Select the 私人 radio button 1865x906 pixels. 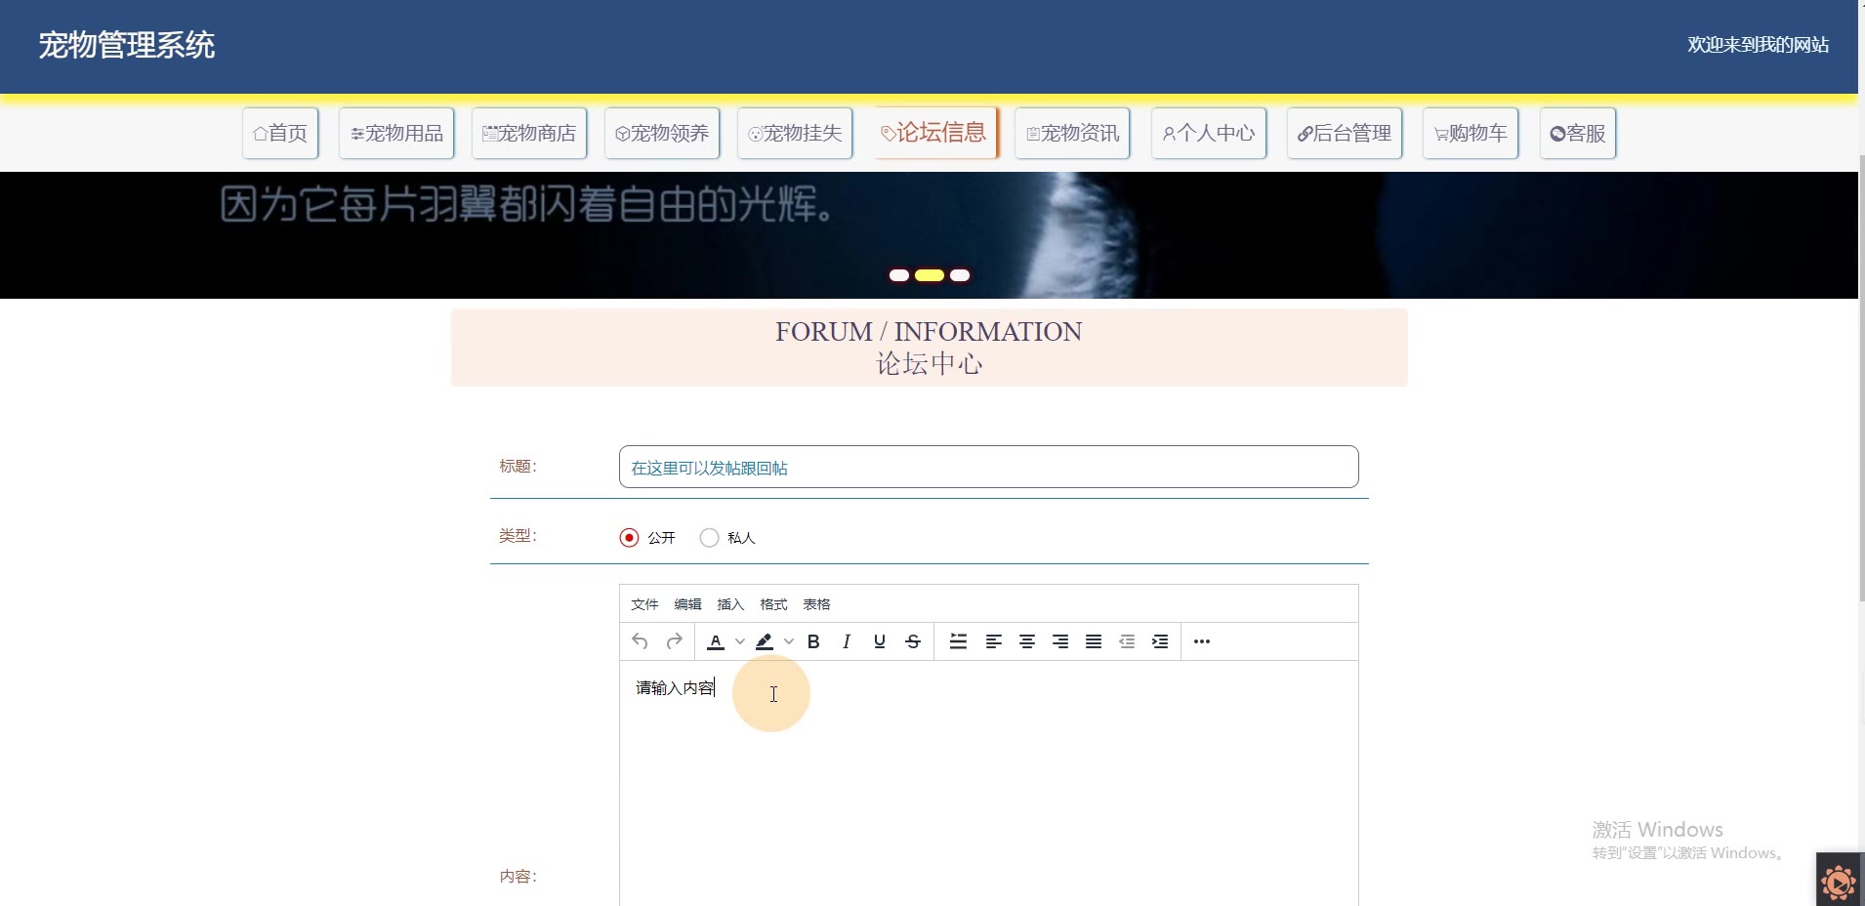[710, 538]
